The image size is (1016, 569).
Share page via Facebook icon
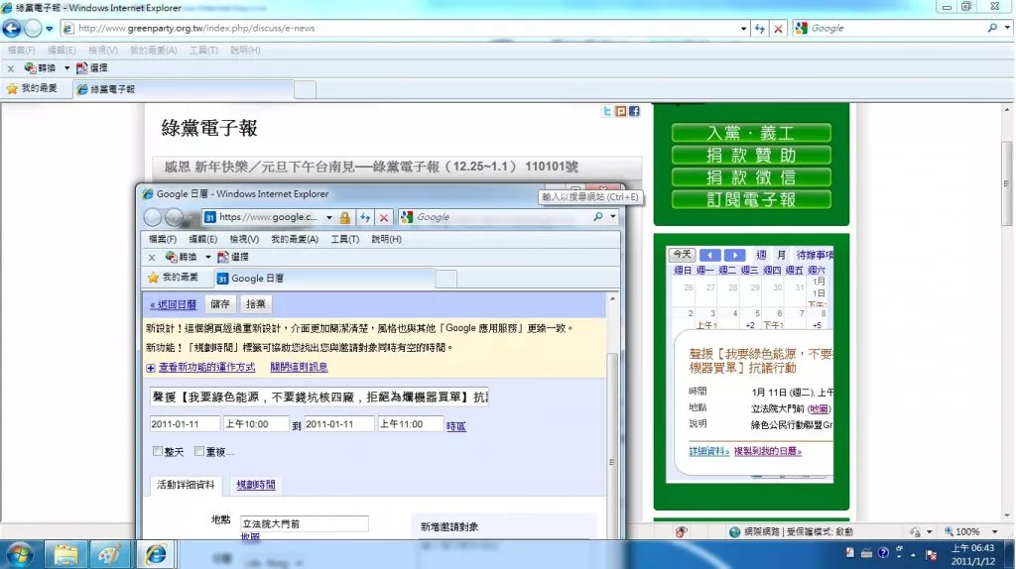(x=634, y=111)
